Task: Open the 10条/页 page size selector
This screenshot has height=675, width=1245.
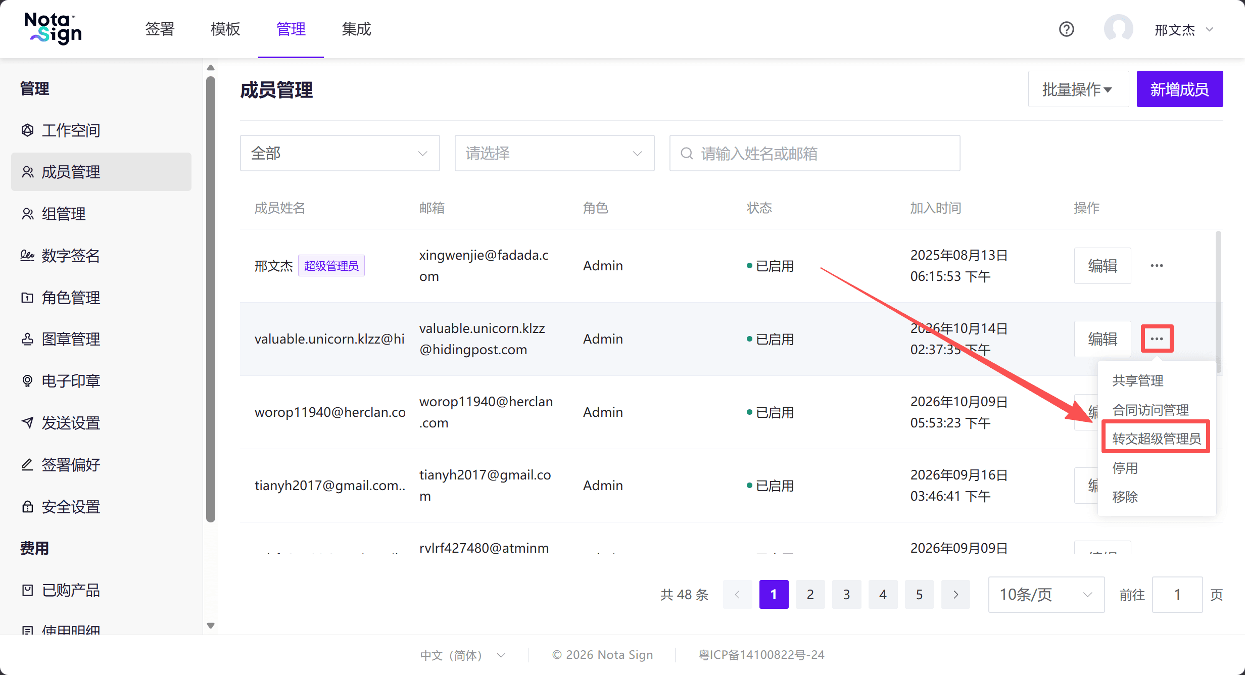Action: click(1046, 595)
